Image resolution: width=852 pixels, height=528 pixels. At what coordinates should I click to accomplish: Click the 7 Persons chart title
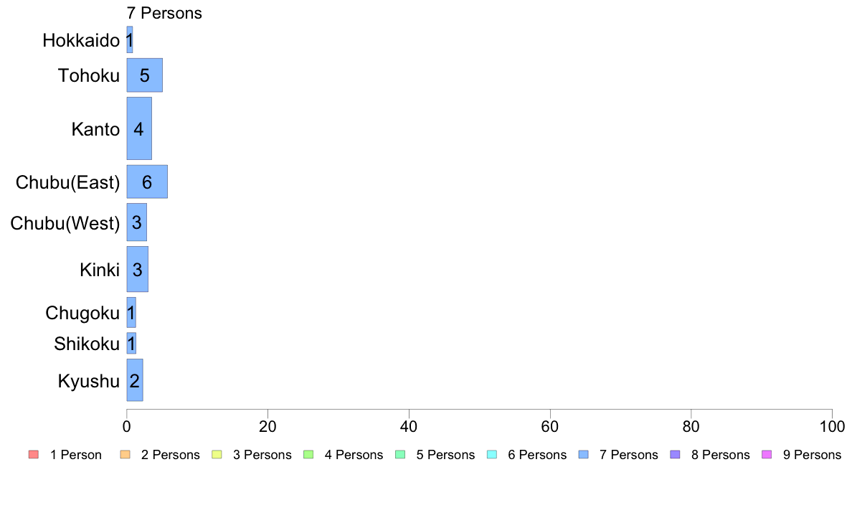click(164, 13)
